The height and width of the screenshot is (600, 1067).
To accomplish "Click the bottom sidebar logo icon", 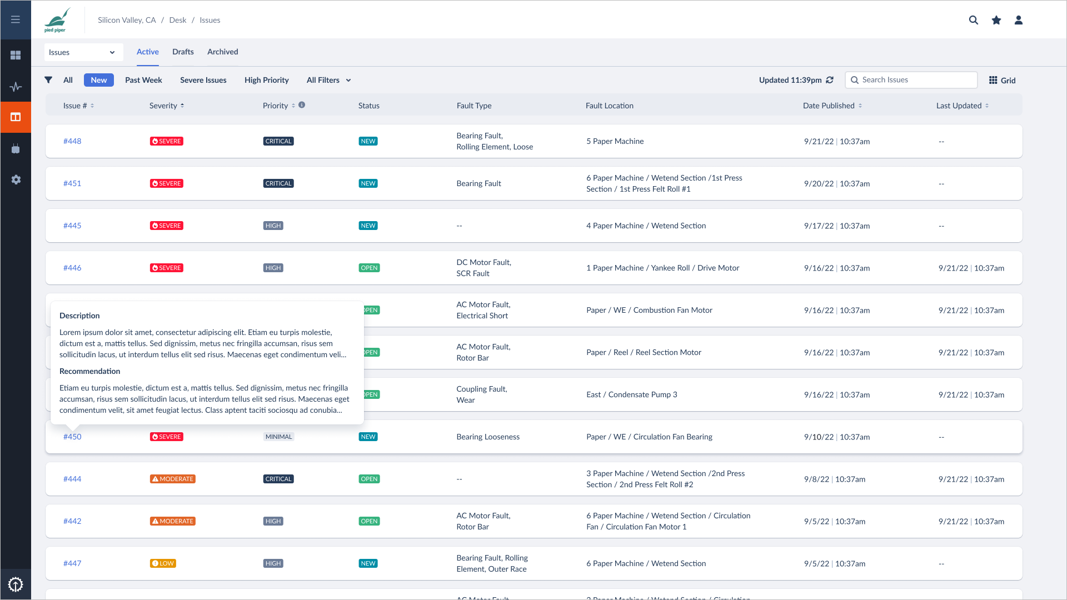I will pos(16,584).
